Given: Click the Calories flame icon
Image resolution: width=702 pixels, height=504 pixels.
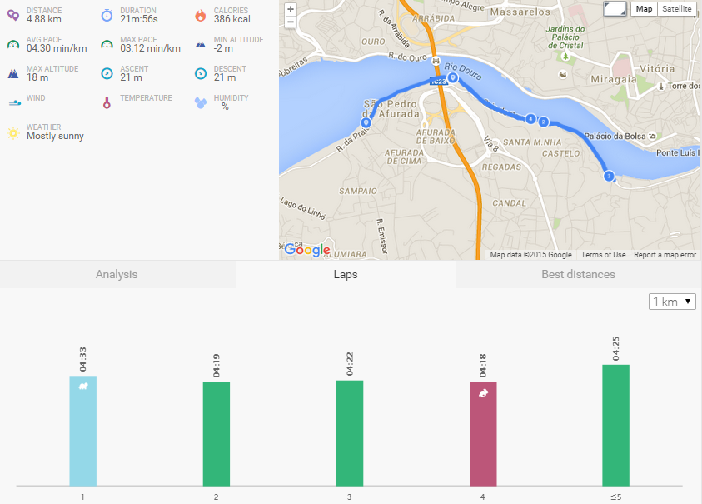Looking at the screenshot, I should tap(200, 15).
